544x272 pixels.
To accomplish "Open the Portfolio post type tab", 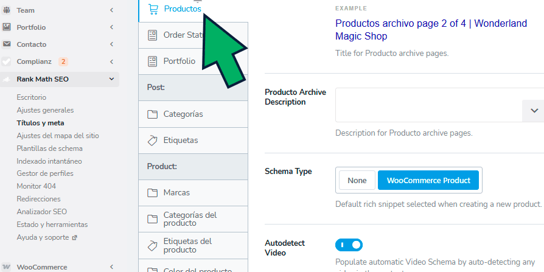I will tap(193, 61).
